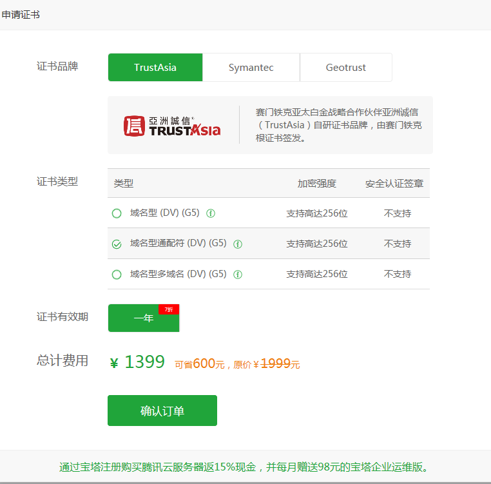Click 支持高达256位 in the 域名型多域名 row

pyautogui.click(x=317, y=274)
